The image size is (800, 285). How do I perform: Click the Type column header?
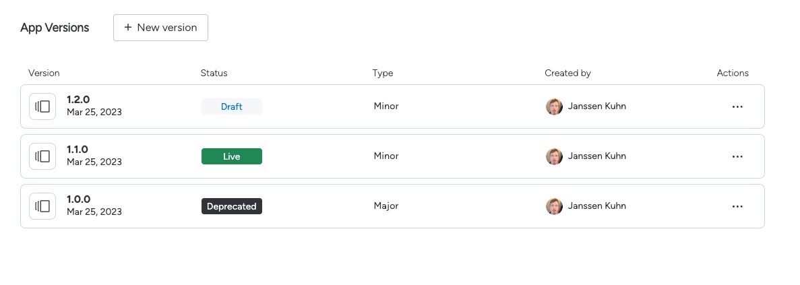[383, 73]
